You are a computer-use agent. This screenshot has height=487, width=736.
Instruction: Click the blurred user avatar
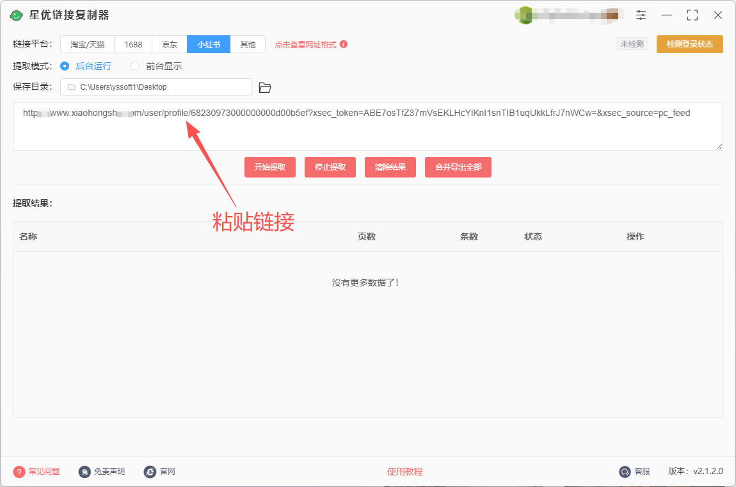[x=525, y=15]
